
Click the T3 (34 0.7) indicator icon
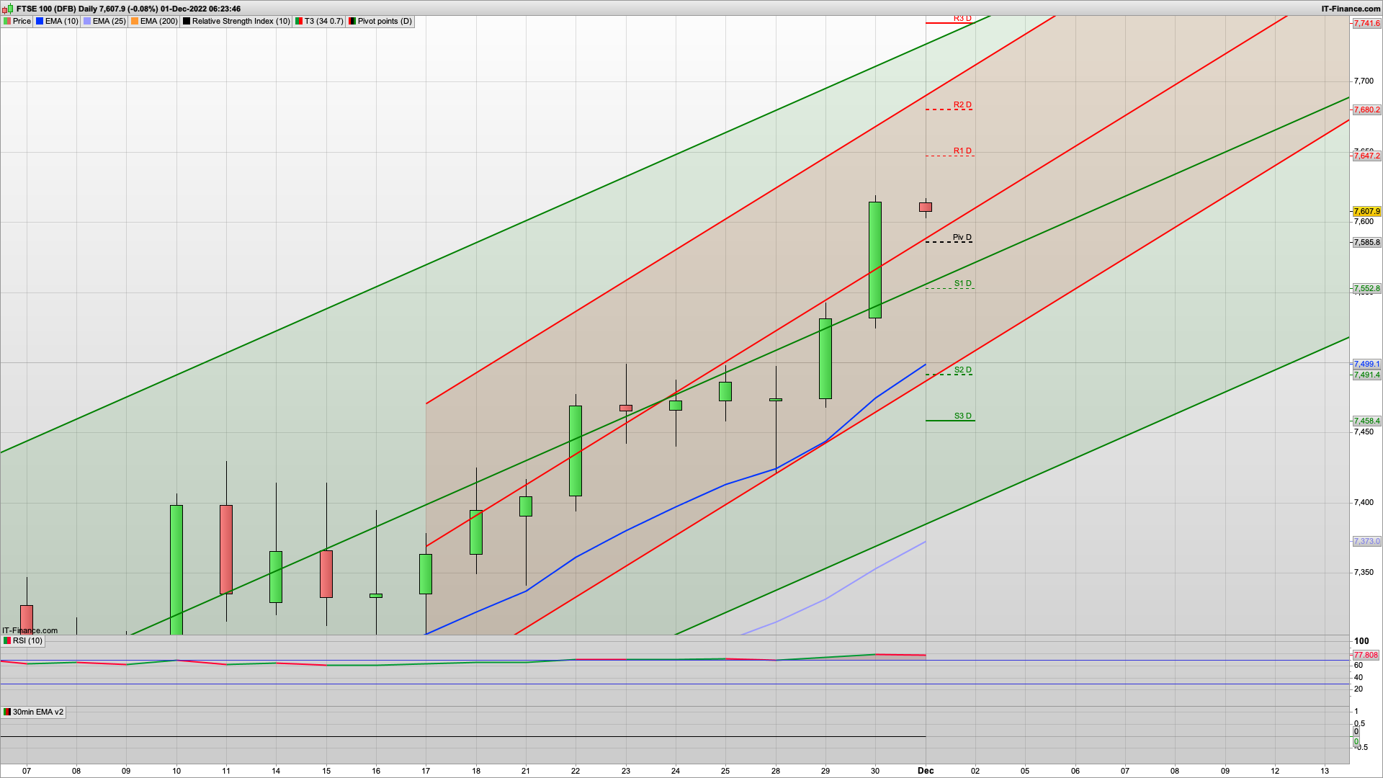[298, 21]
